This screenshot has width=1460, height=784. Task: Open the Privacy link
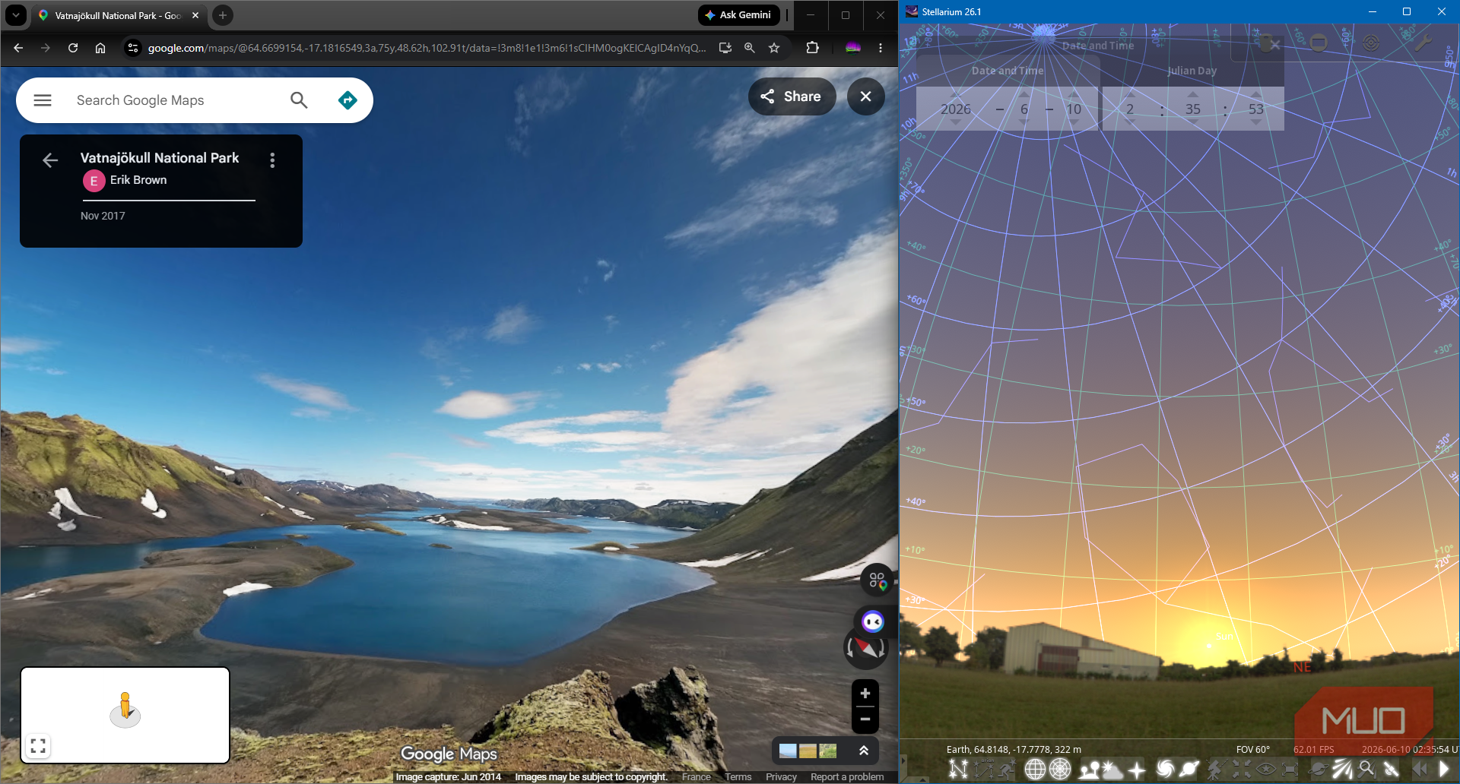(x=781, y=776)
